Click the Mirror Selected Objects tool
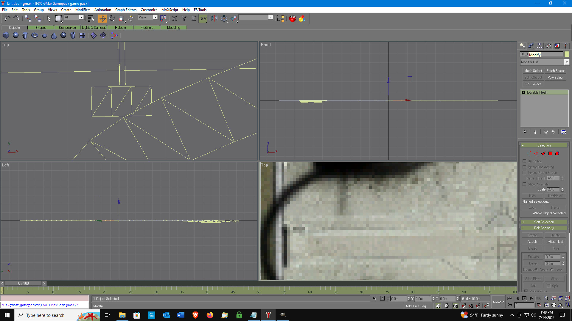Viewport: 572px width, 321px height. pos(214,18)
